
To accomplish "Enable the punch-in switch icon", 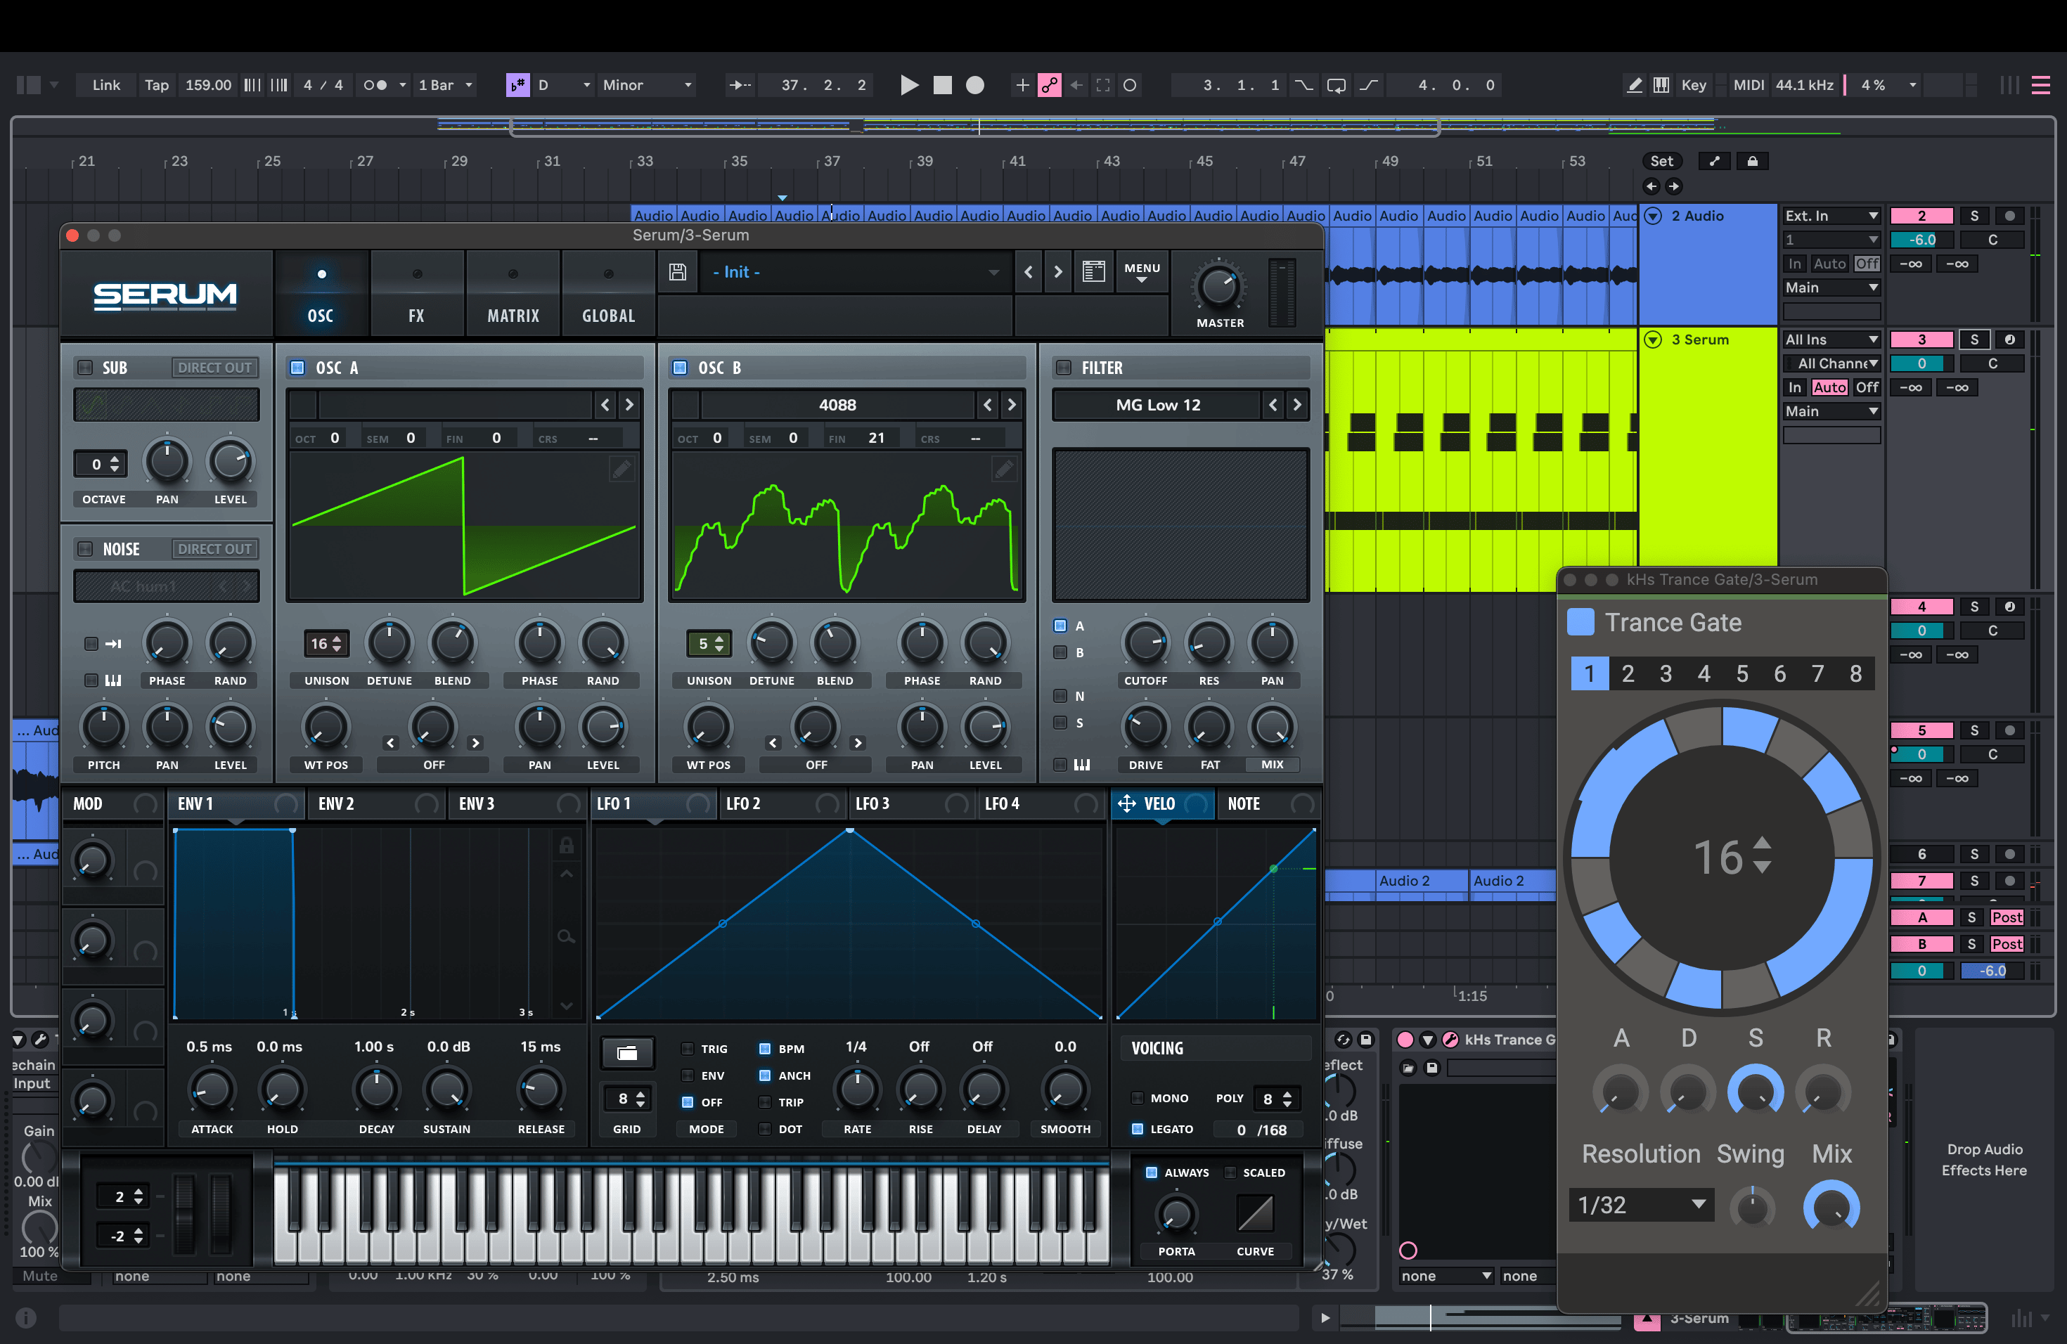I will coord(1304,85).
